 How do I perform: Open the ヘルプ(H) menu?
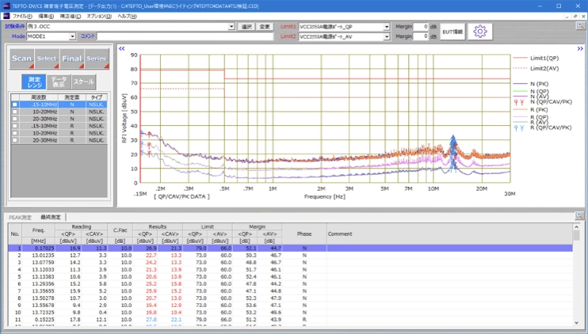coord(127,16)
